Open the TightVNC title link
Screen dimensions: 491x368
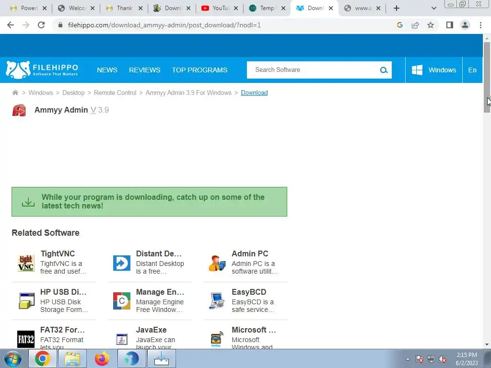pyautogui.click(x=58, y=253)
